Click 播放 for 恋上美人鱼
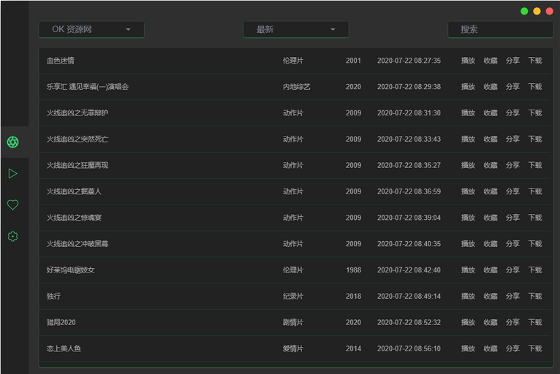 coord(468,348)
